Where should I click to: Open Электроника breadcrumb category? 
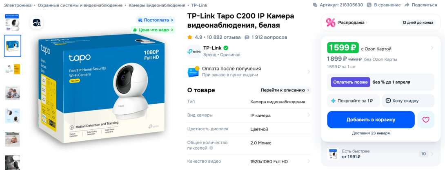[18, 5]
